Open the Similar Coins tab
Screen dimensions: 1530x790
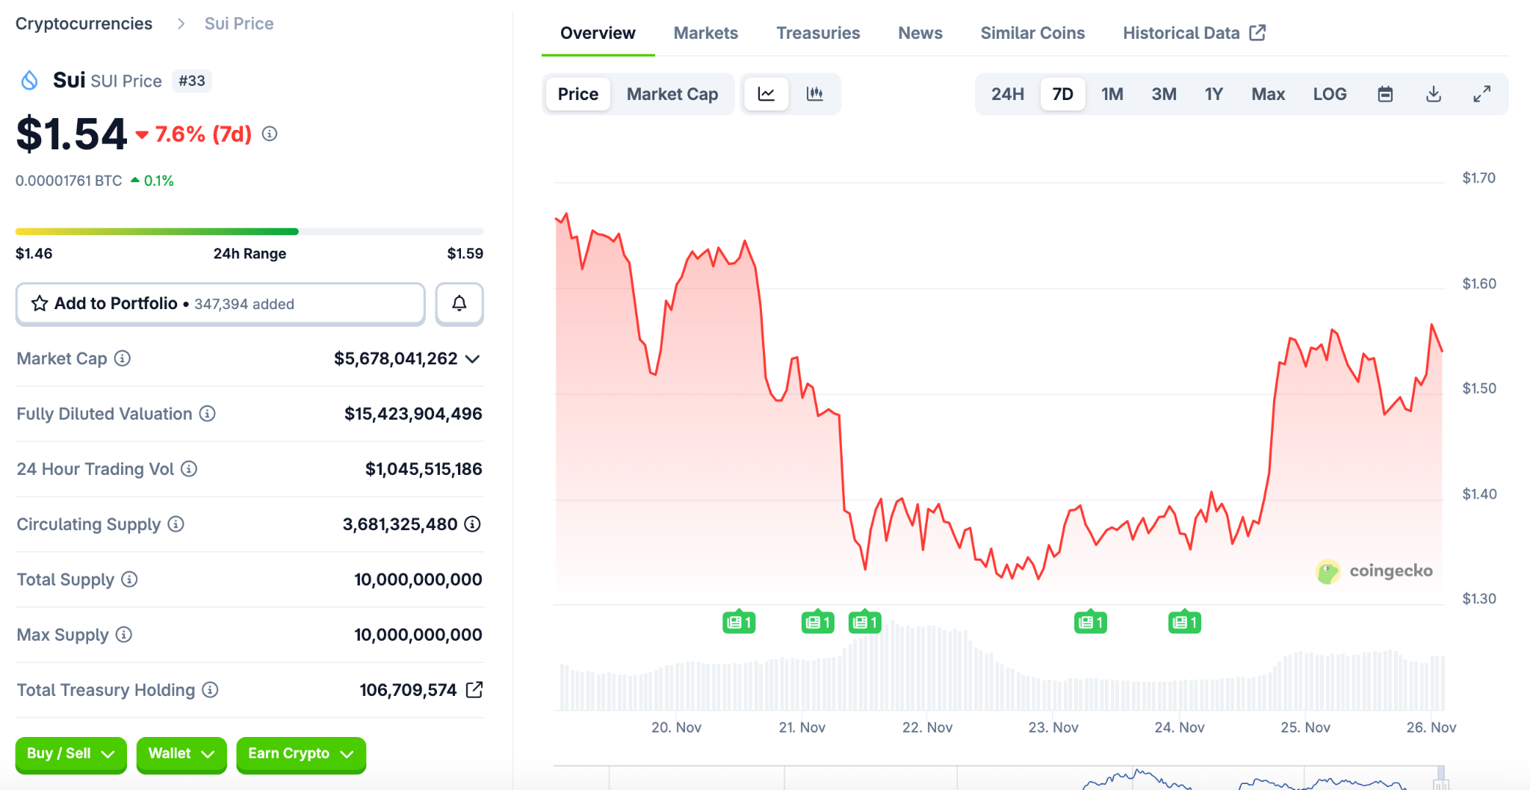1032,33
